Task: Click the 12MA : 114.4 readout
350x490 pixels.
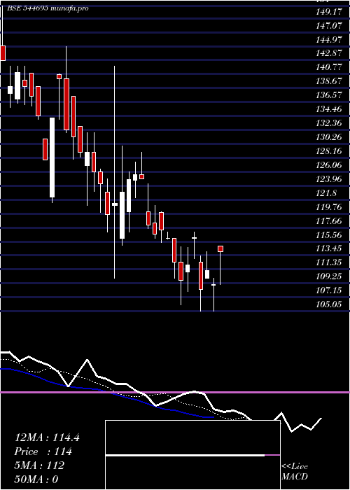Action: coord(47,437)
